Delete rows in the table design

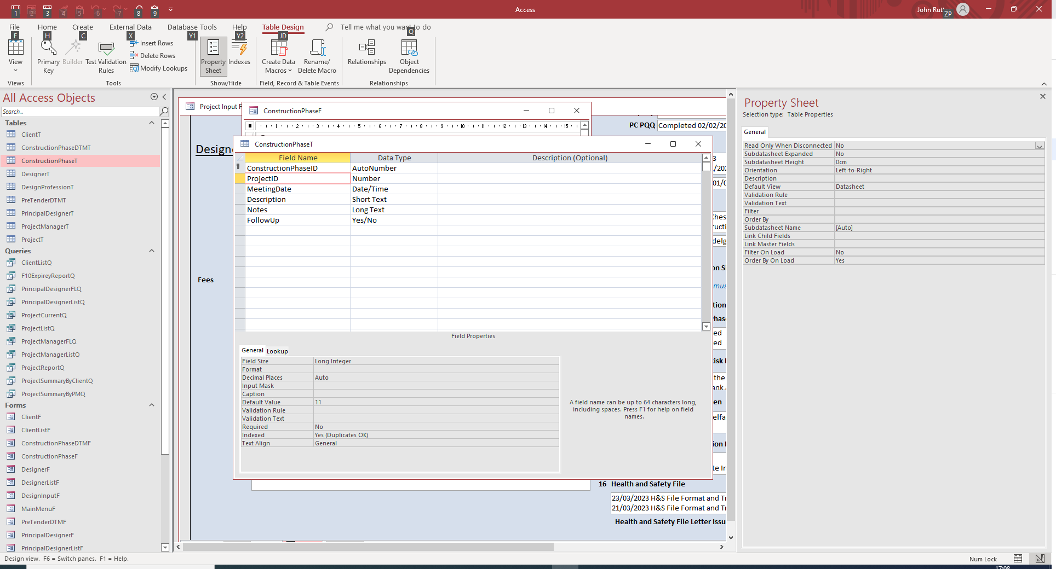tap(153, 55)
